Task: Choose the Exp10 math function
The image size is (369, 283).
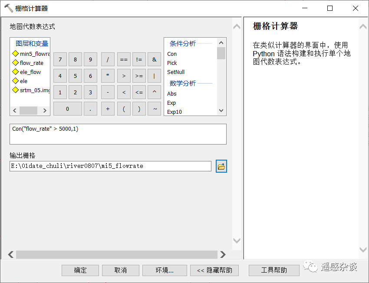Action: pos(175,112)
